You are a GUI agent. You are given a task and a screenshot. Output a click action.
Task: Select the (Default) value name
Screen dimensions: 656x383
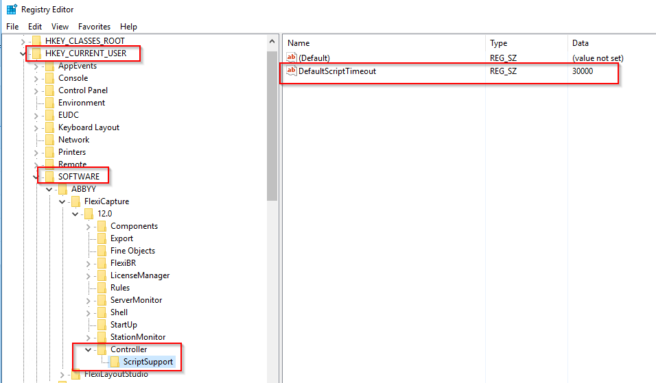(314, 58)
